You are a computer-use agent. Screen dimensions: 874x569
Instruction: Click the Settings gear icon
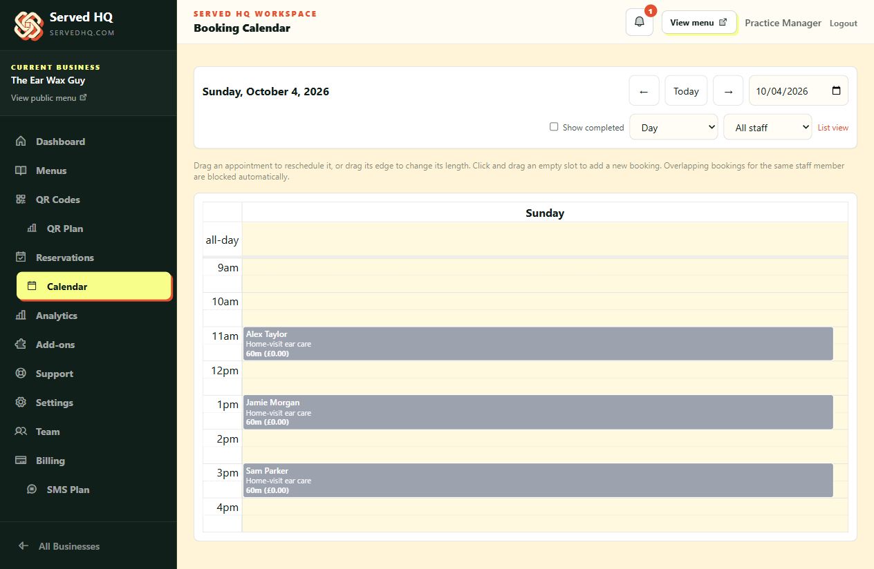(21, 403)
